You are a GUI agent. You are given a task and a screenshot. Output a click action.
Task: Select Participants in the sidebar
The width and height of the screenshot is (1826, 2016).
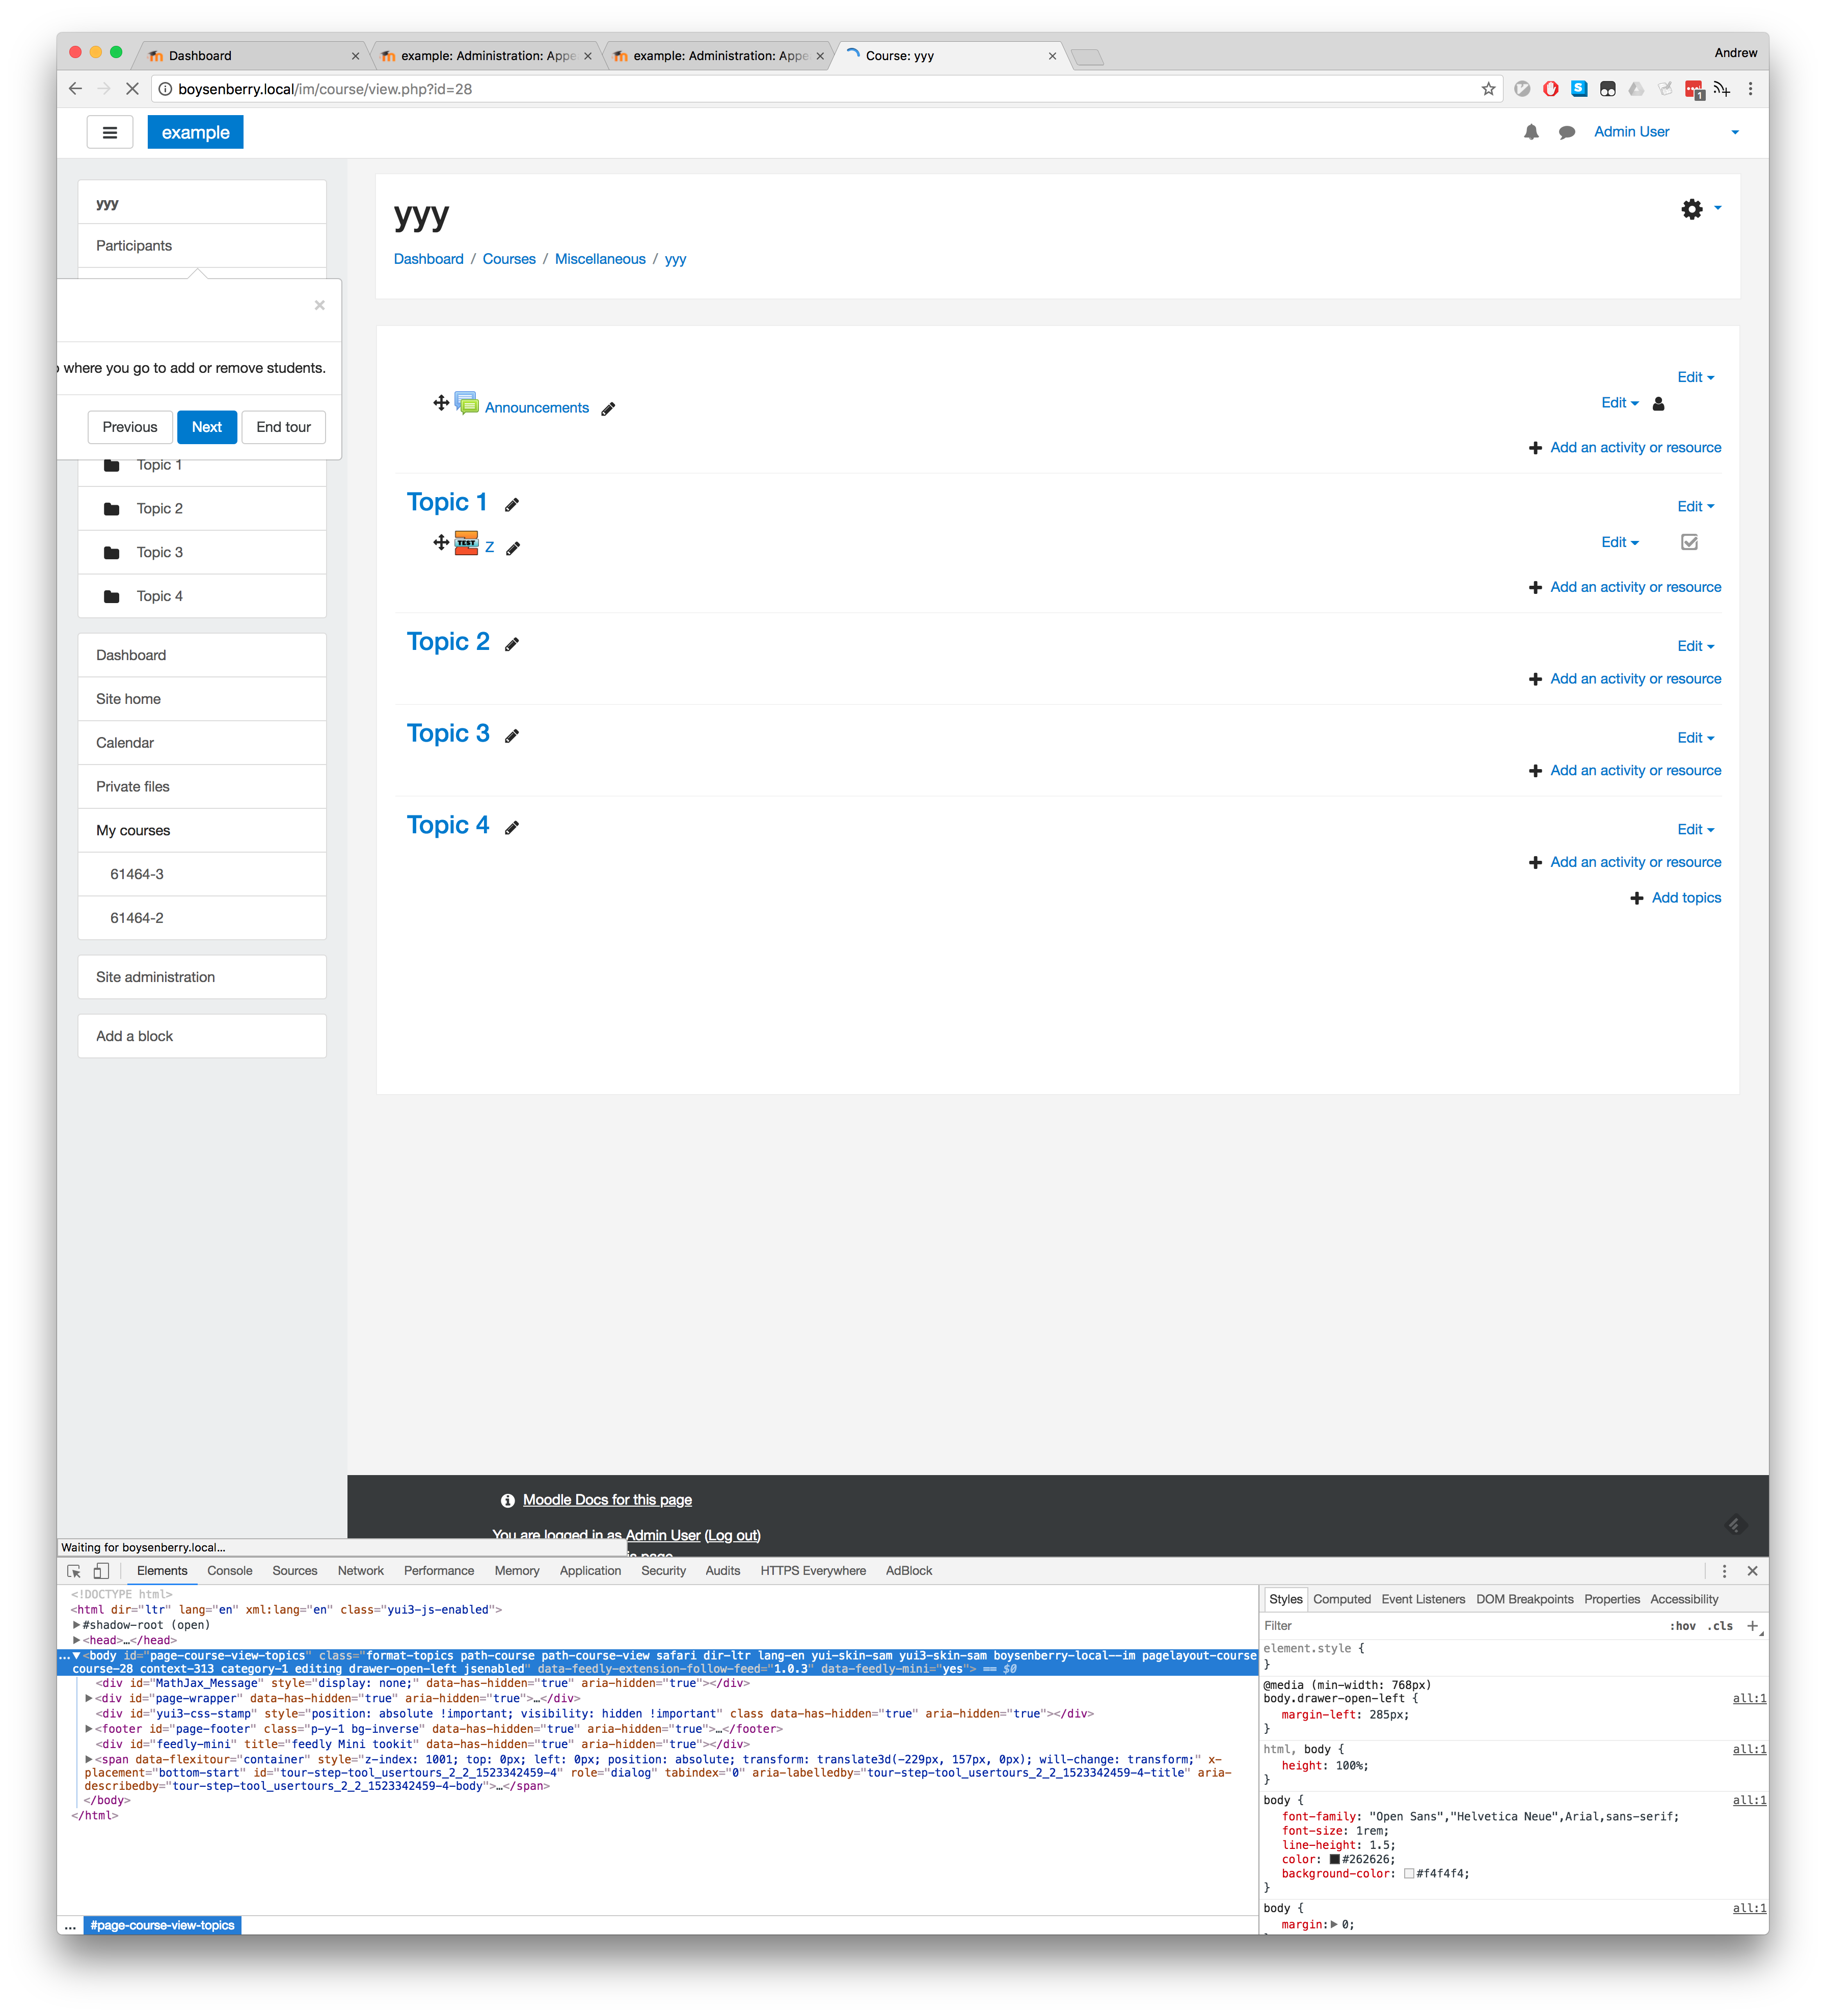[x=202, y=246]
